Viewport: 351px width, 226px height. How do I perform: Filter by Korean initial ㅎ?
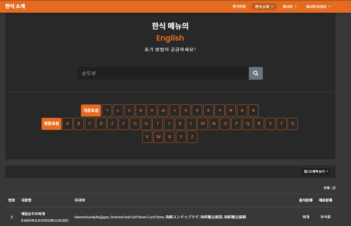[x=254, y=110]
